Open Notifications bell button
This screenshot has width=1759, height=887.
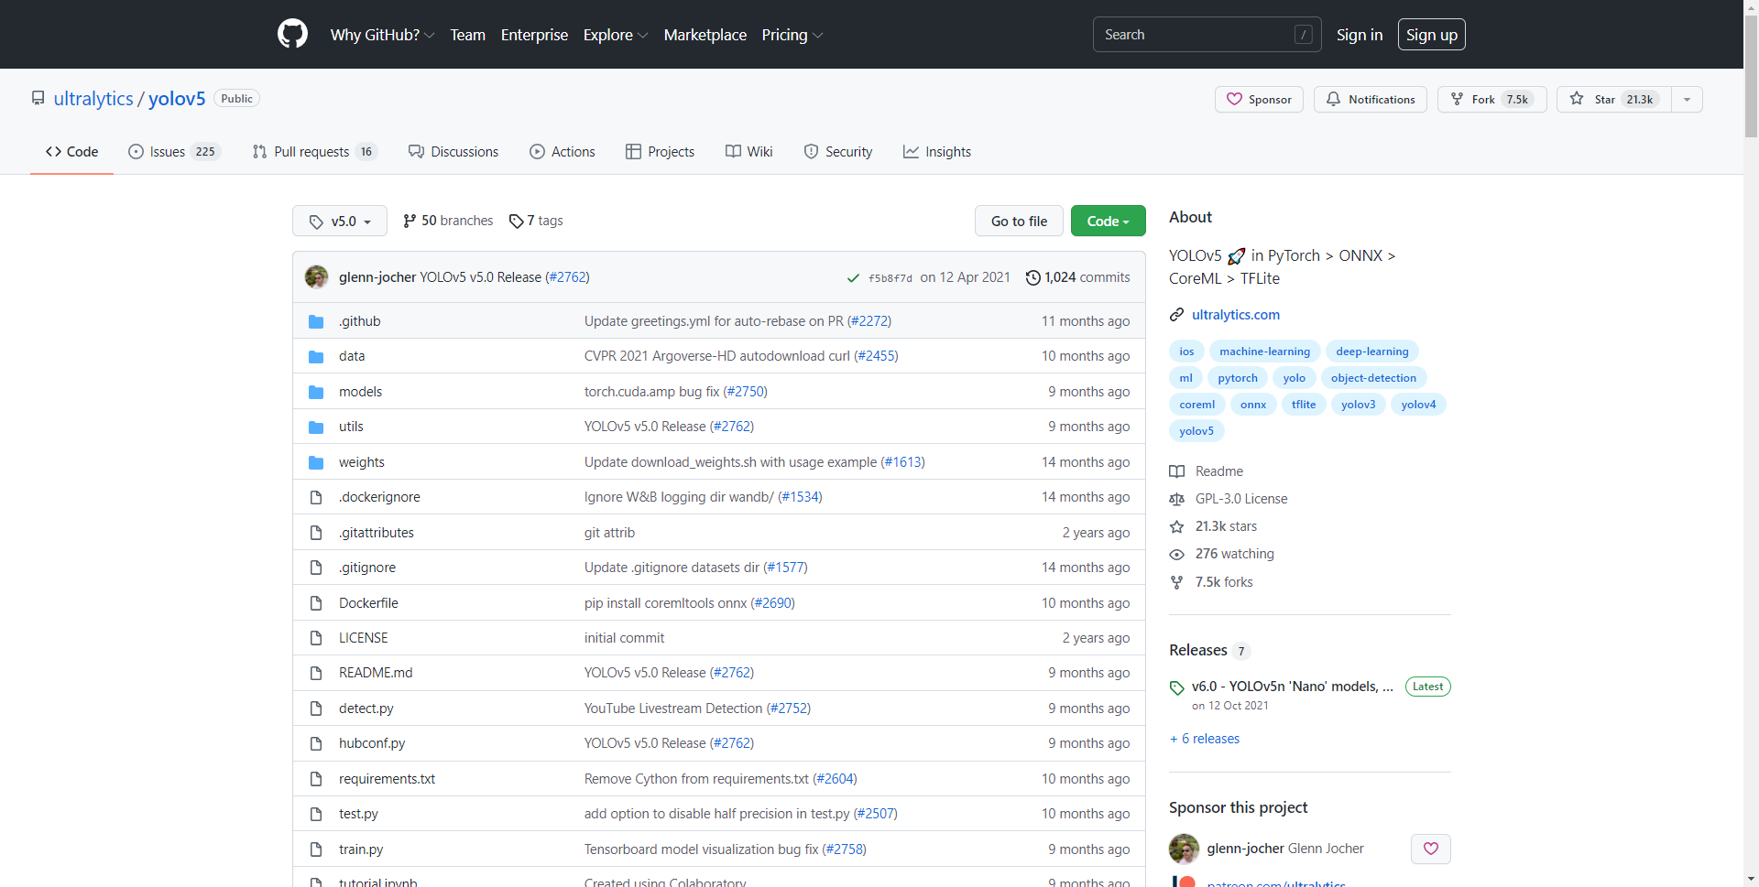[1370, 99]
